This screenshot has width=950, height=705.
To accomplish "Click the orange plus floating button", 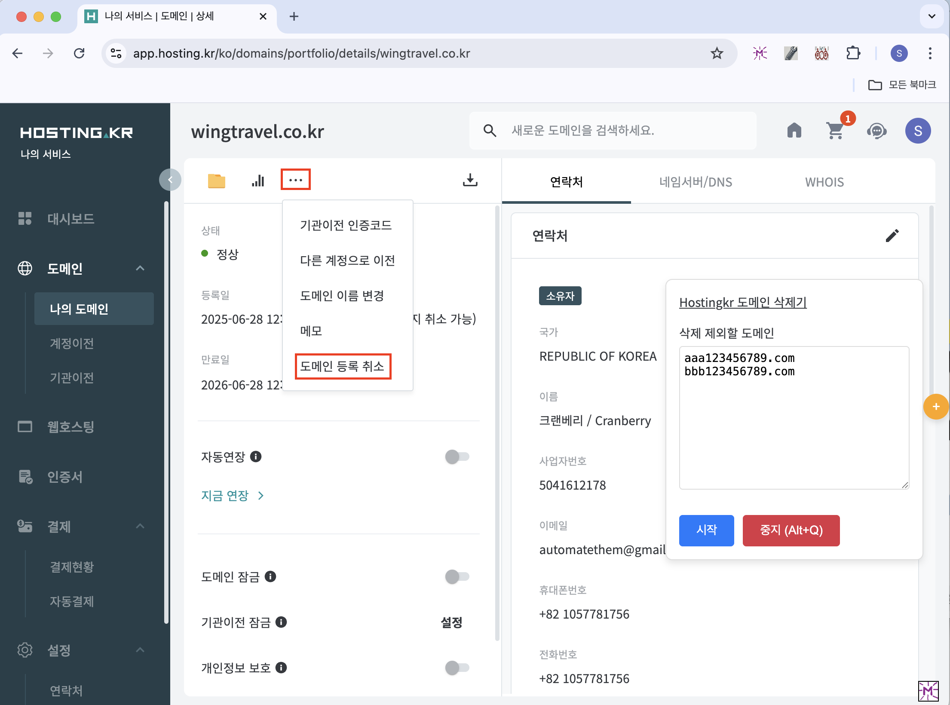I will [936, 407].
